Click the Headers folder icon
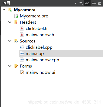 click(16, 22)
